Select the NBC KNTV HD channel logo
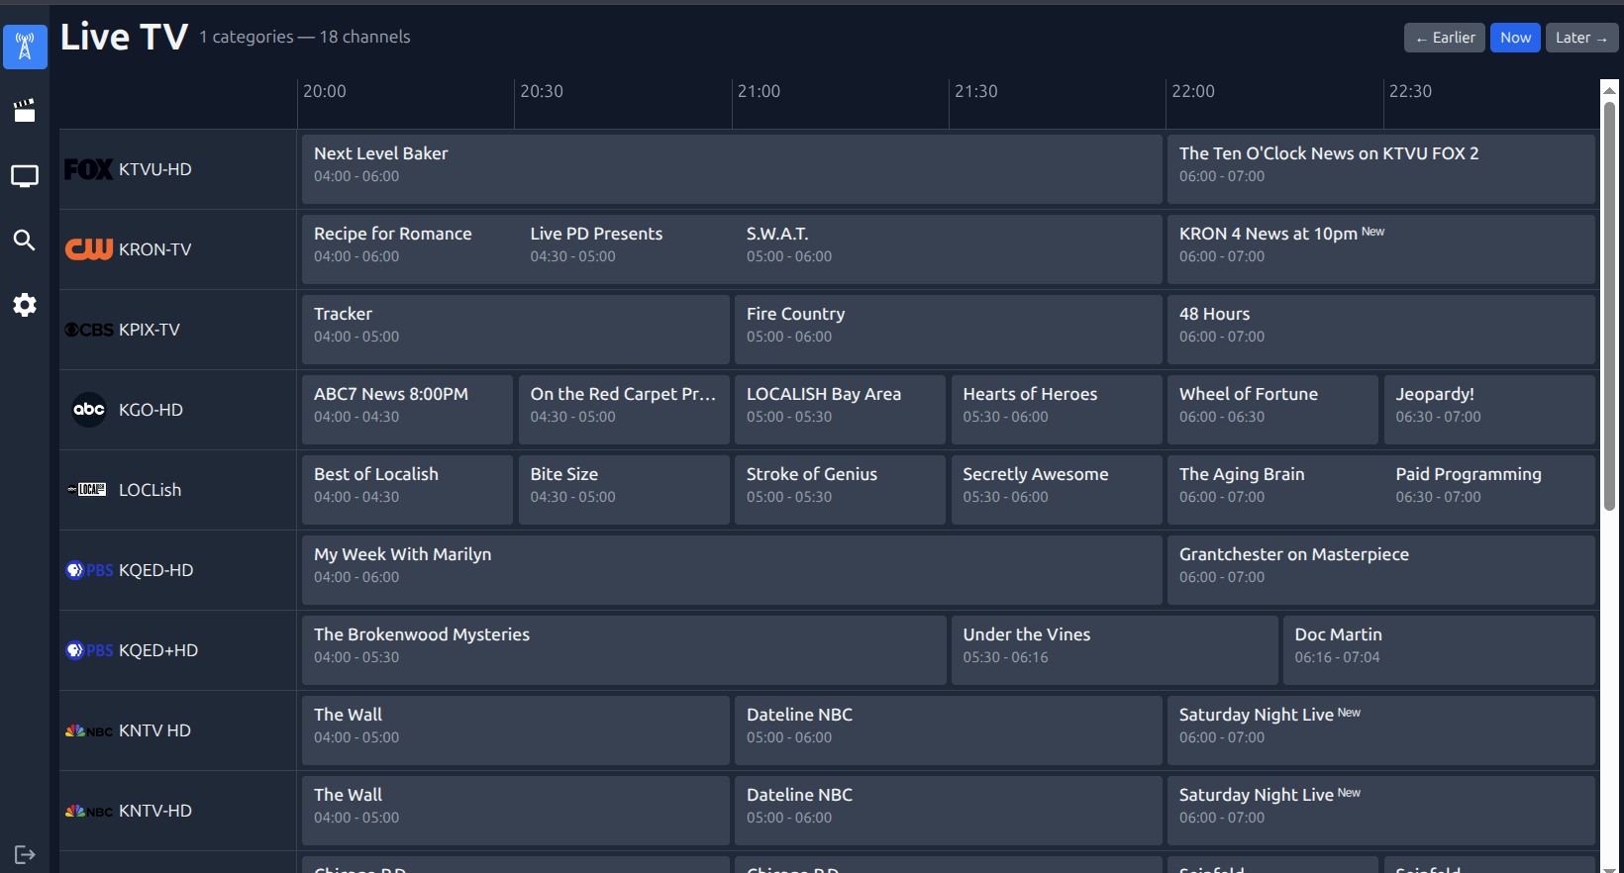Viewport: 1624px width, 873px height. click(x=89, y=730)
